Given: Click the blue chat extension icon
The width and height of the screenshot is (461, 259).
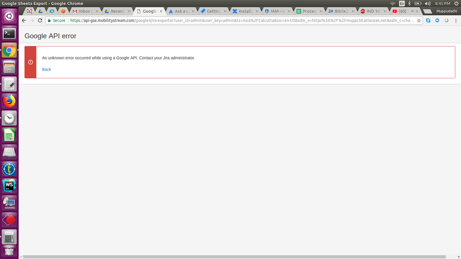Looking at the screenshot, I should point(437,20).
